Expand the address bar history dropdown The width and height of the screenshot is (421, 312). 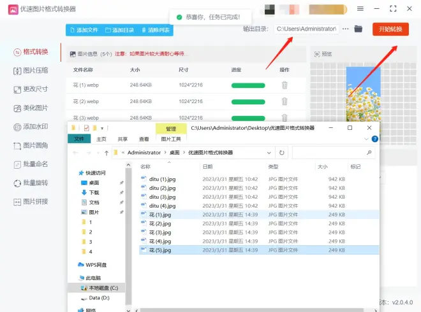(269, 153)
